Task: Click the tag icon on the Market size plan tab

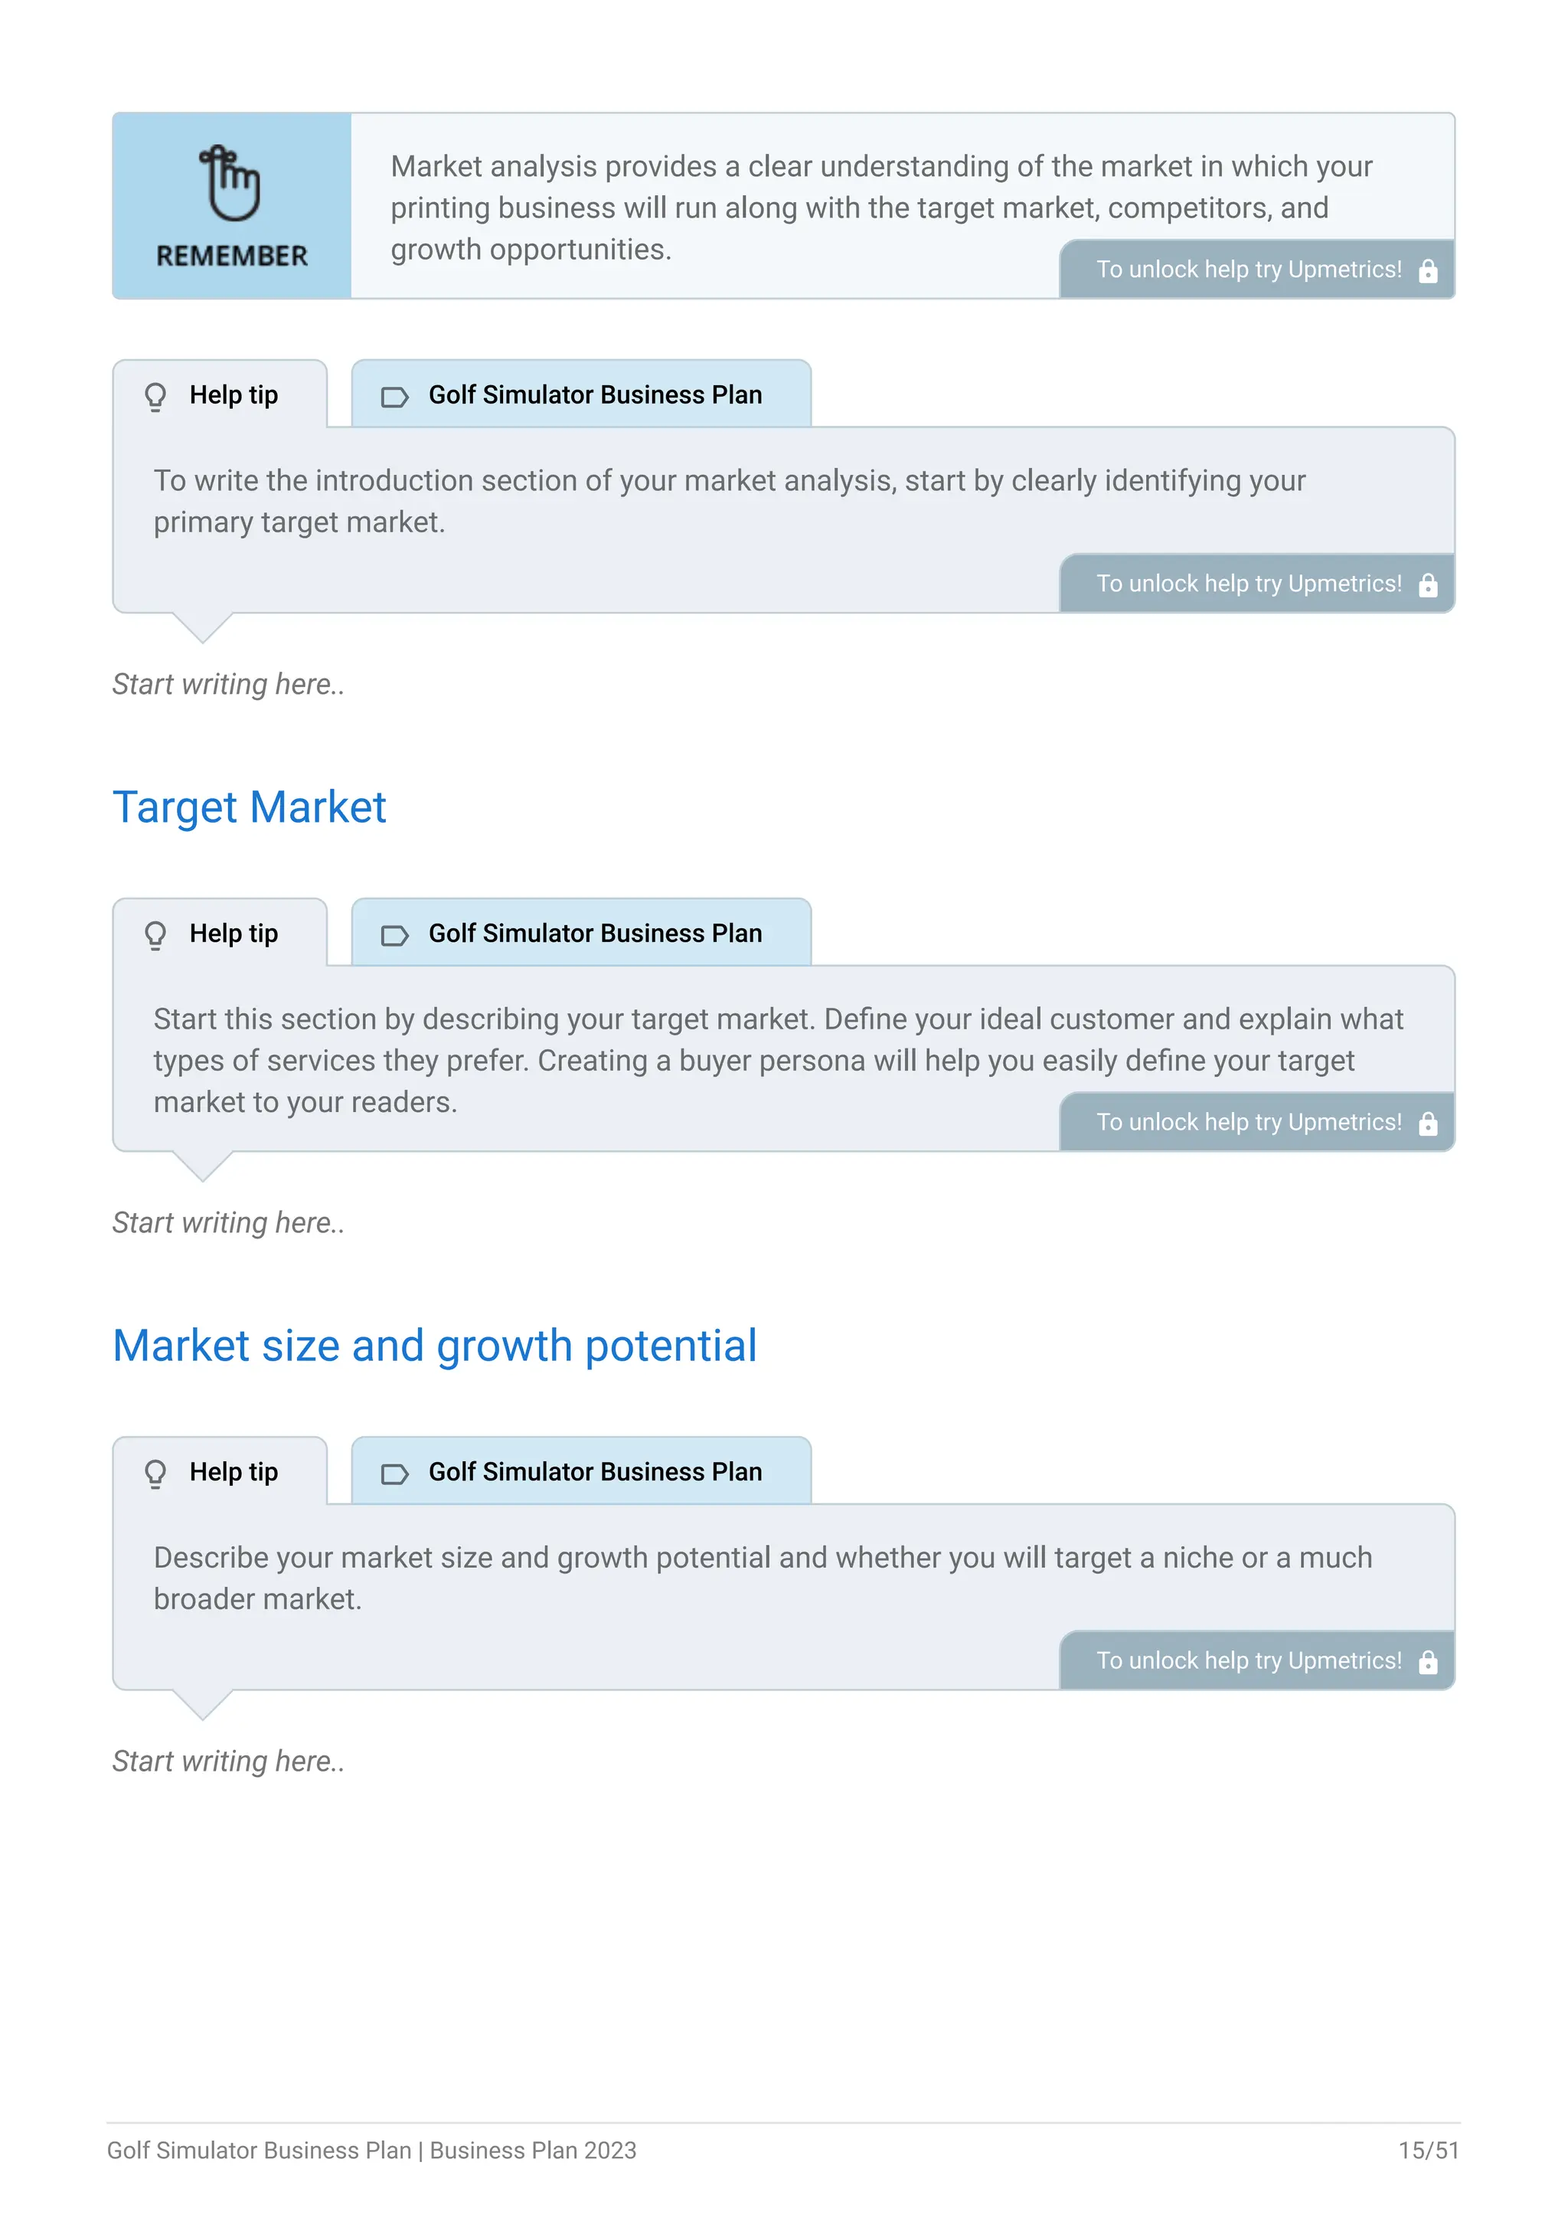Action: pos(395,1474)
